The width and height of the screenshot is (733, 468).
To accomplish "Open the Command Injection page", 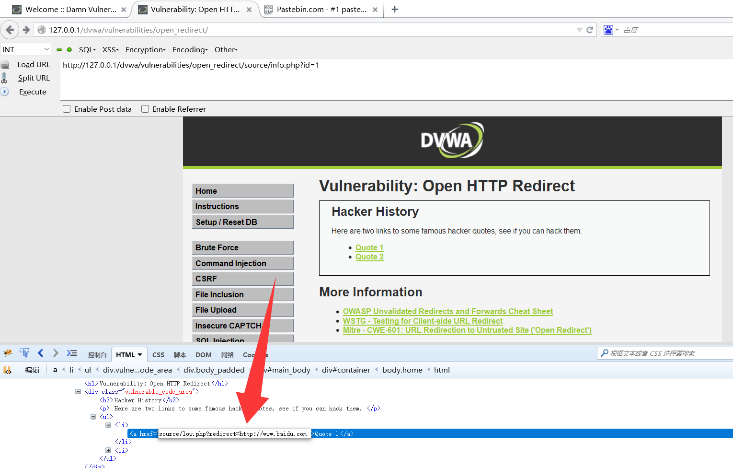I will point(243,263).
